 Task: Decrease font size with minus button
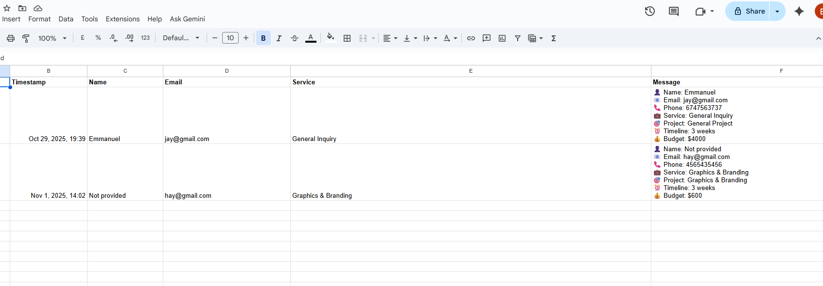[x=215, y=38]
